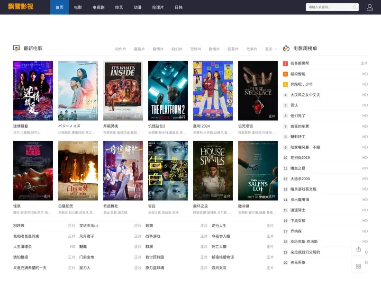Click the 电影周榜单 flame icon

[286, 48]
